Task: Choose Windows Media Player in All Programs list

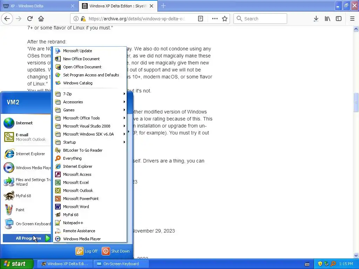Action: tap(90, 239)
